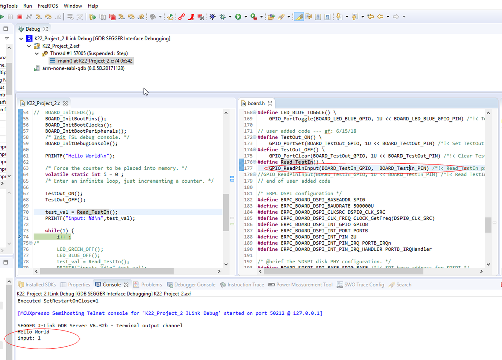
Task: Click the board.h editor vertical scrollbar
Action: pos(488,225)
